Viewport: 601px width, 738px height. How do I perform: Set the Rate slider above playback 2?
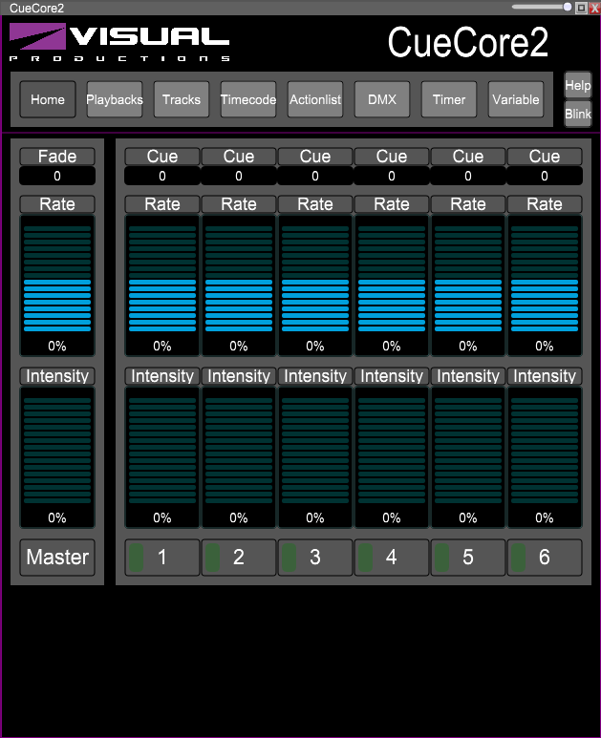click(238, 285)
